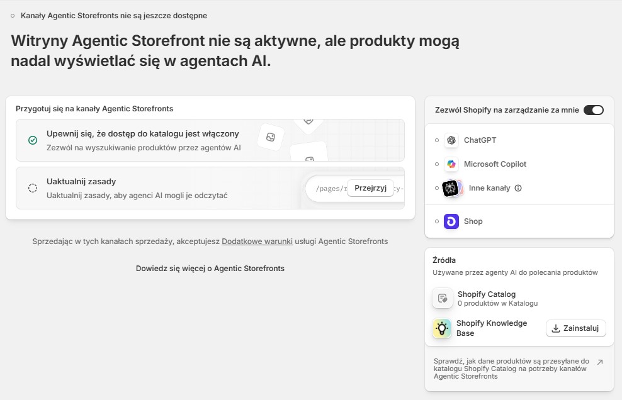This screenshot has width=622, height=400.
Task: Click image tile icon in catalog card
Action: coord(271,137)
